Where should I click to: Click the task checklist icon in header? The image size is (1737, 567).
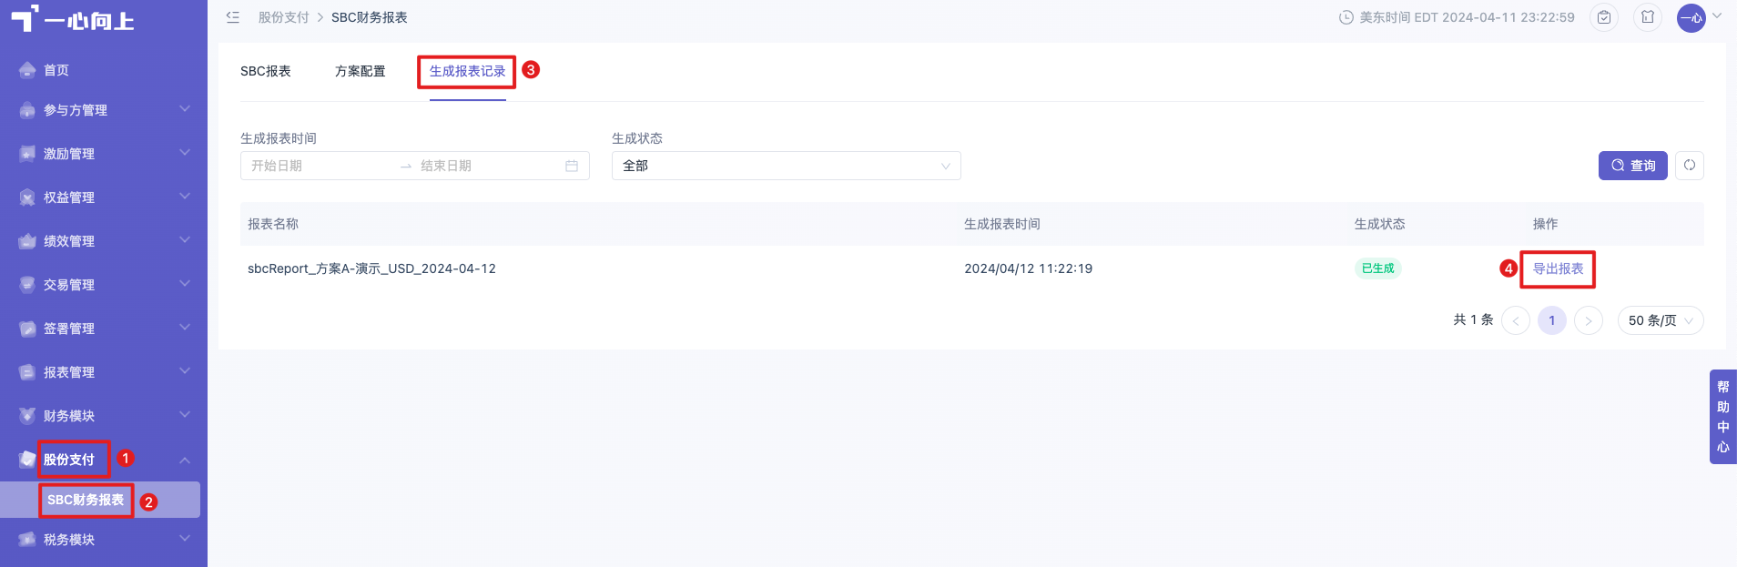pyautogui.click(x=1604, y=17)
